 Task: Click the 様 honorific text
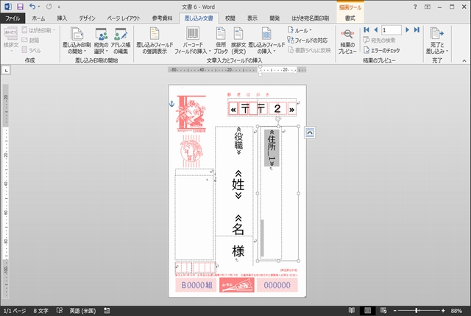point(238,250)
